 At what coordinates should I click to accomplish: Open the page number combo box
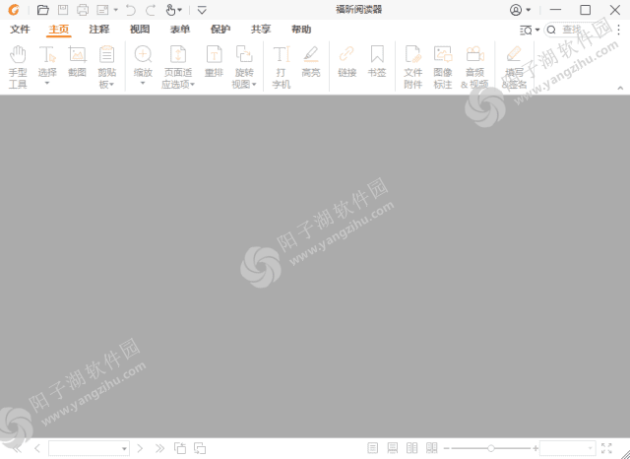(x=89, y=448)
